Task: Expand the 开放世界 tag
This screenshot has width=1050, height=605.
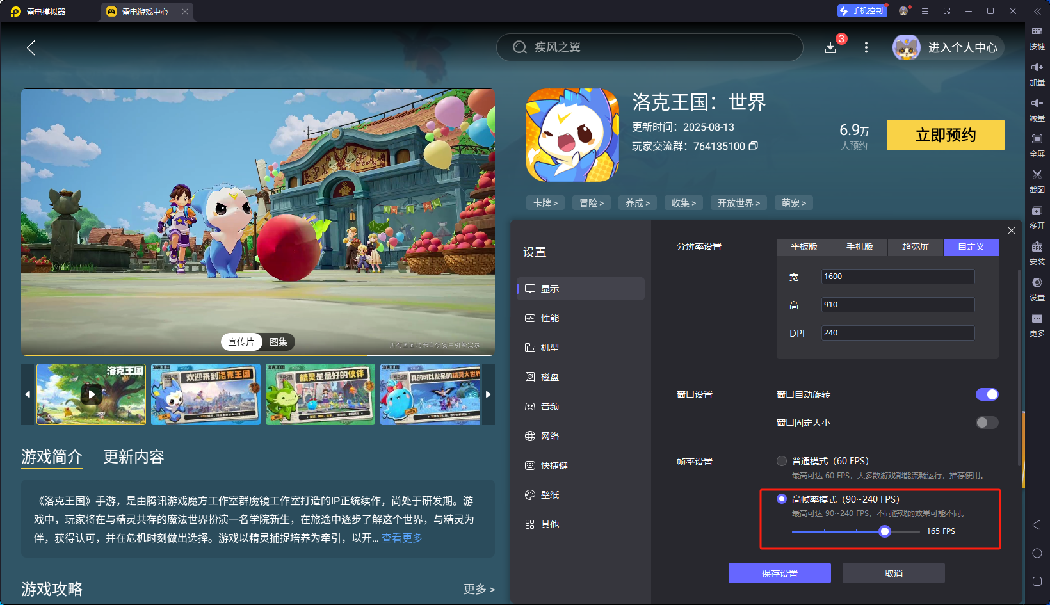Action: tap(738, 203)
